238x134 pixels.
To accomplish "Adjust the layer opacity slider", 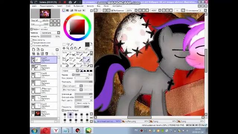I will point(50,36).
